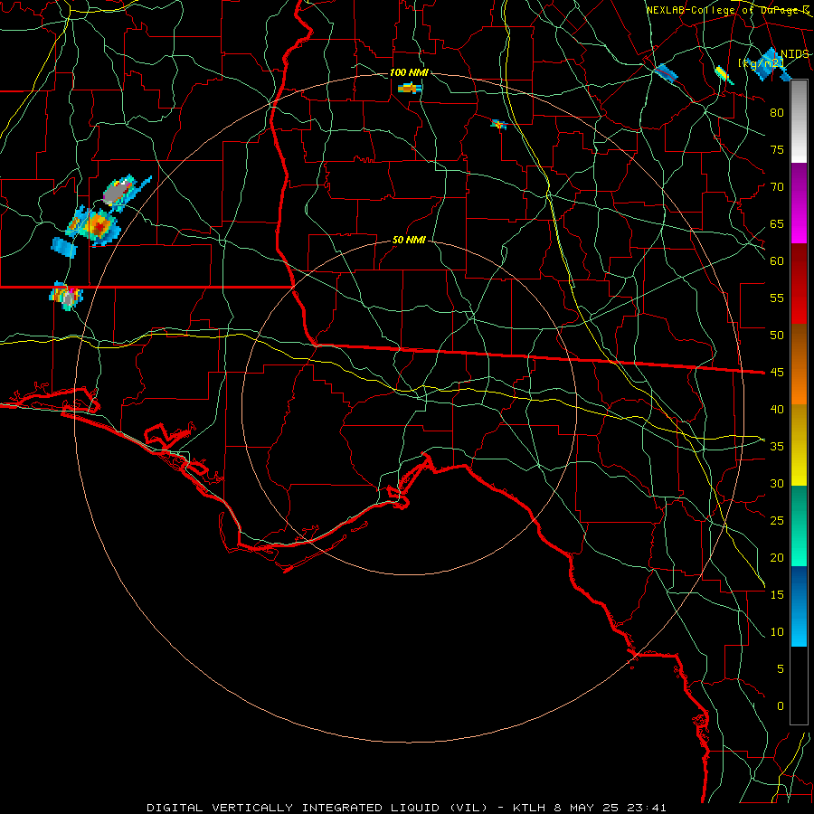Click the large blue storm cell at top right
Image resolution: width=814 pixels, height=814 pixels.
[x=771, y=64]
